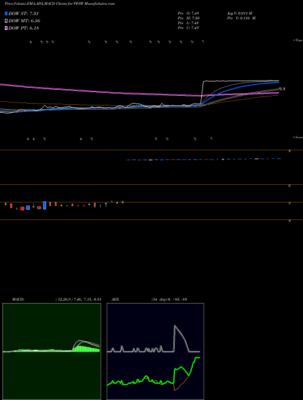The height and width of the screenshot is (400, 303).
Task: Click the white DOW MT legend swatch
Action: click(6, 21)
